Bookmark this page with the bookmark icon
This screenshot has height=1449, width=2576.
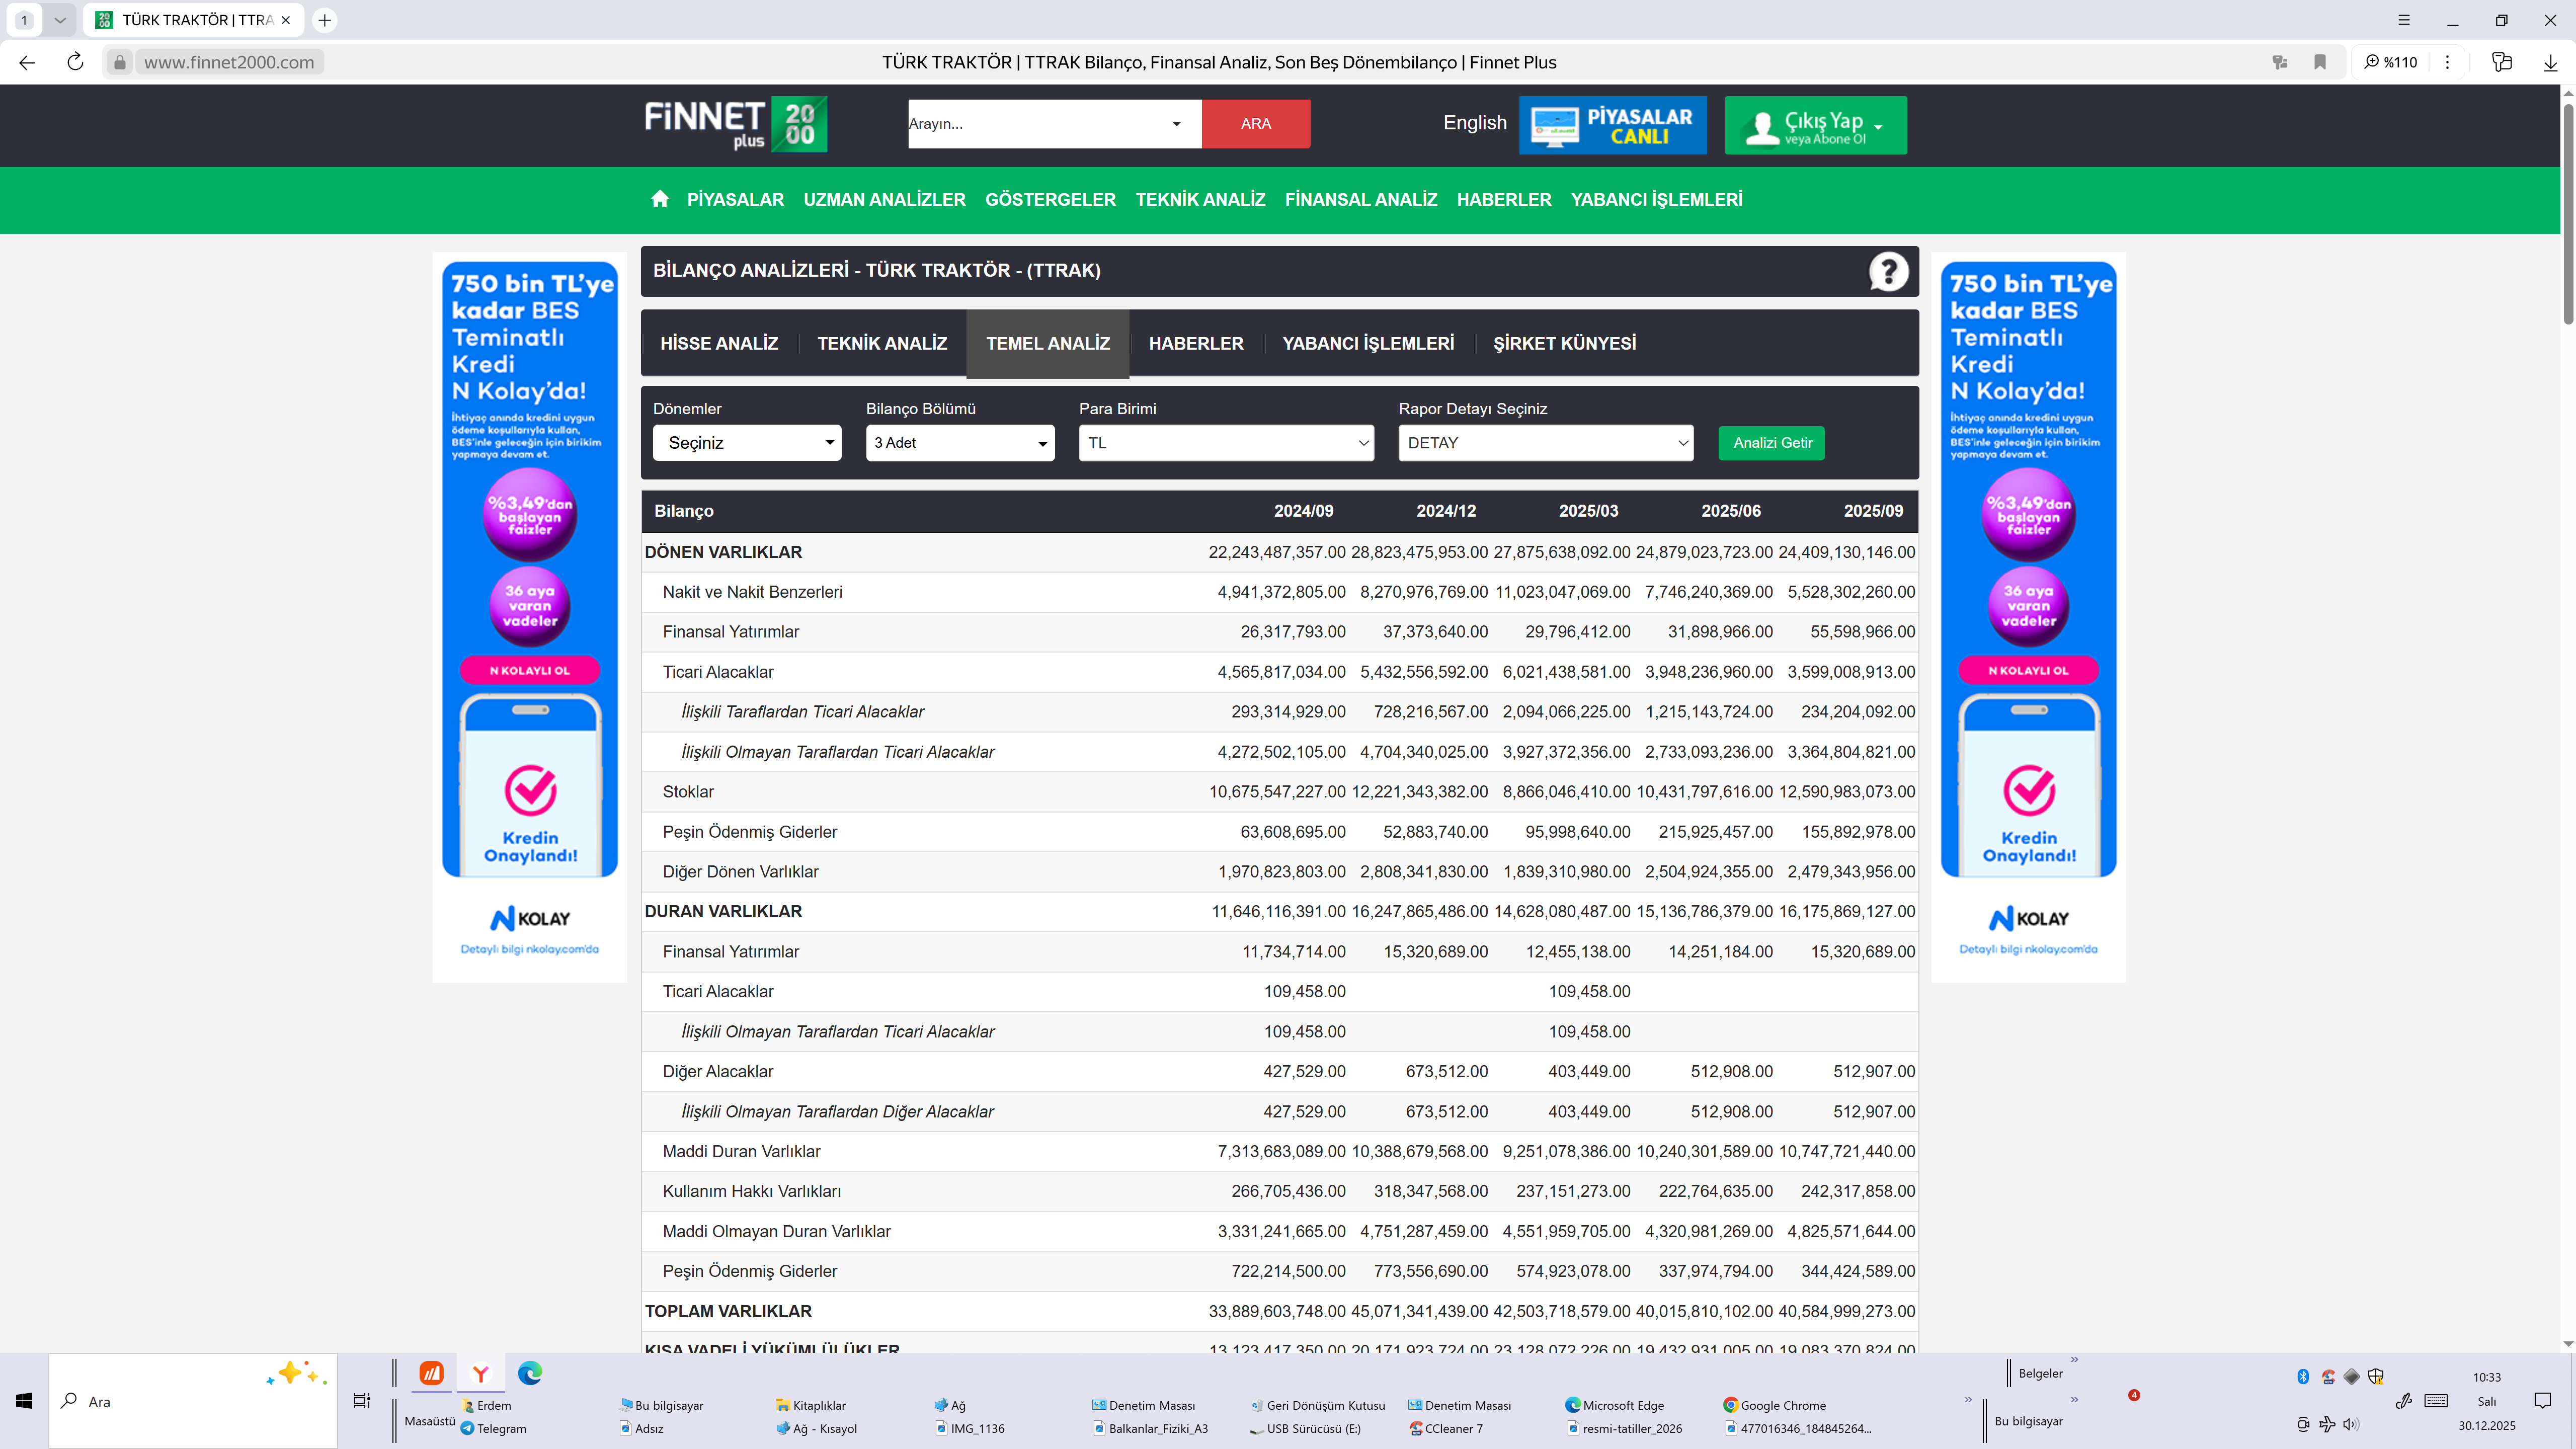pyautogui.click(x=2320, y=62)
